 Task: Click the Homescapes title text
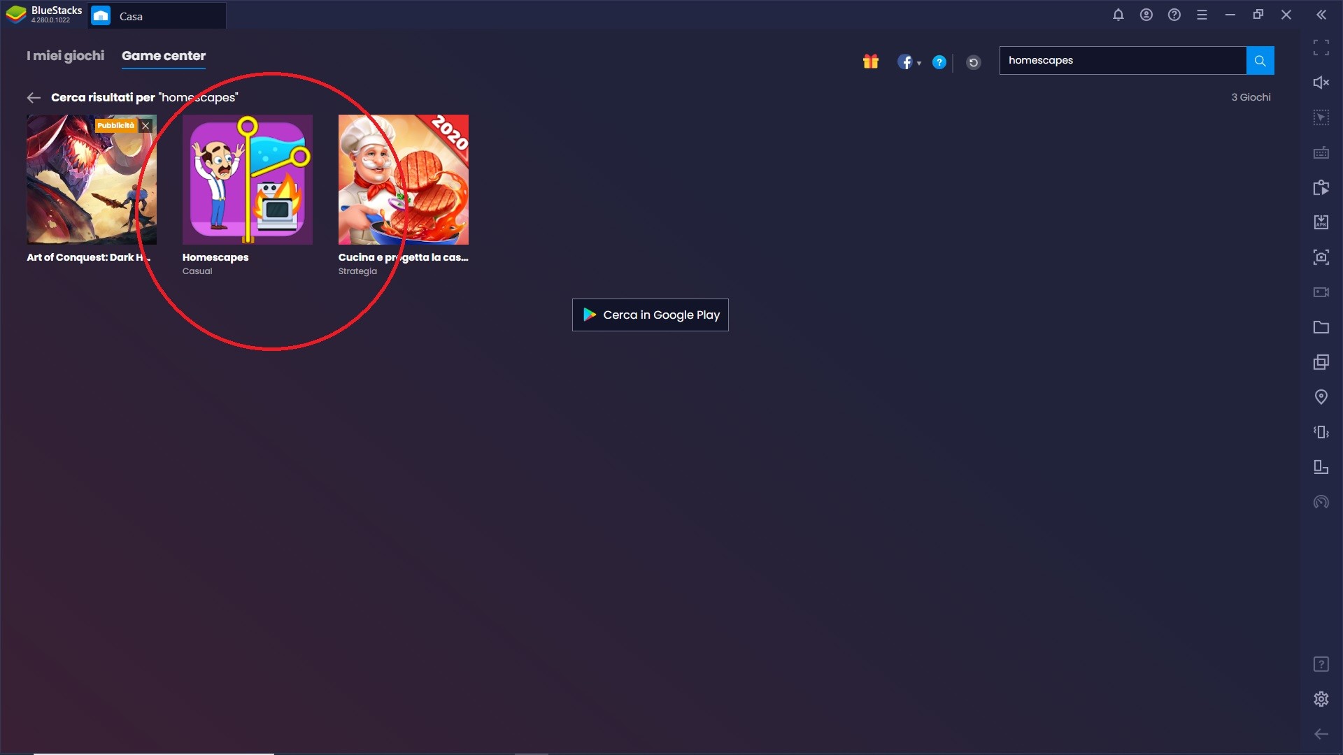[215, 257]
